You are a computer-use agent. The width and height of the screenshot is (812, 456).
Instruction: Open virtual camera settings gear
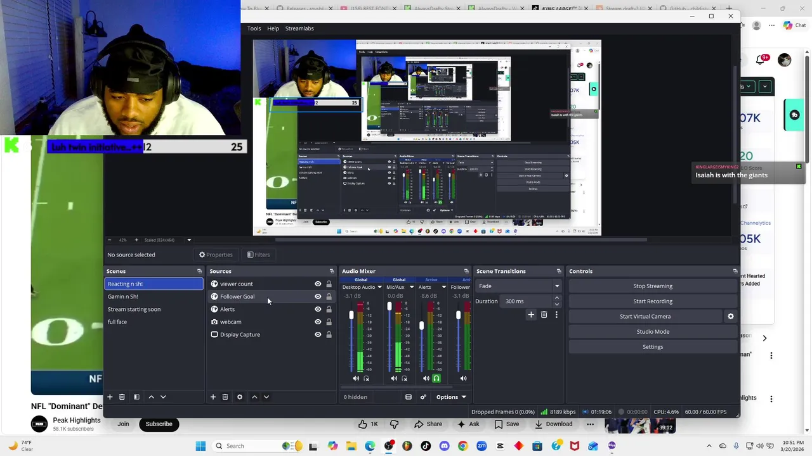(731, 317)
